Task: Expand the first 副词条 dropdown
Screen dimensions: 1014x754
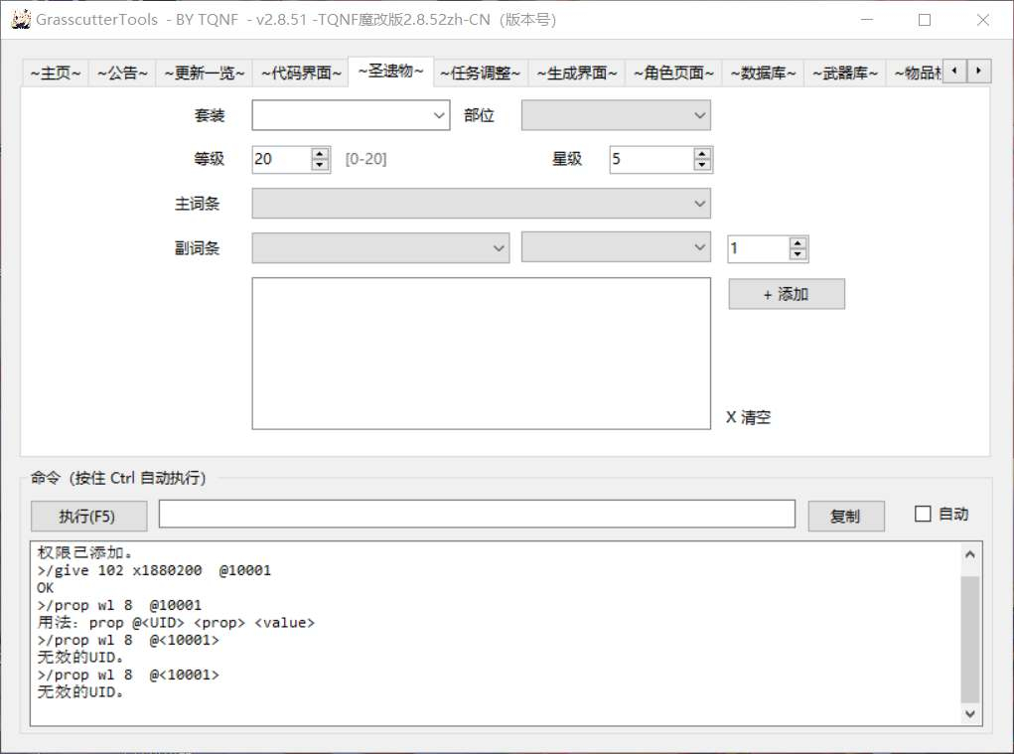Action: [381, 247]
